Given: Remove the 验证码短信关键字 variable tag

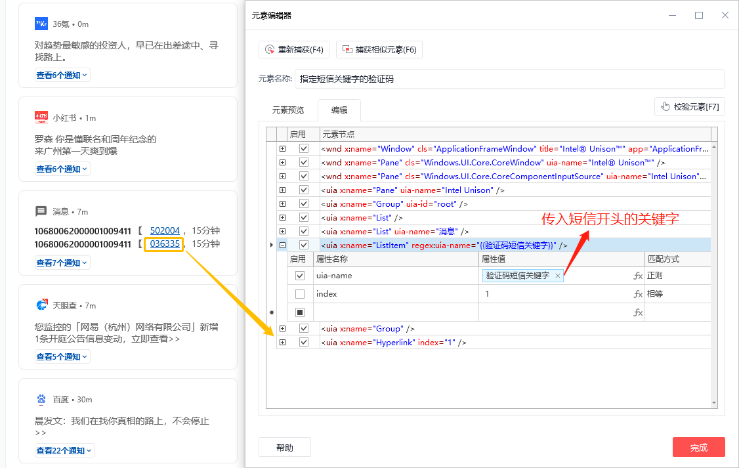Looking at the screenshot, I should pyautogui.click(x=558, y=276).
